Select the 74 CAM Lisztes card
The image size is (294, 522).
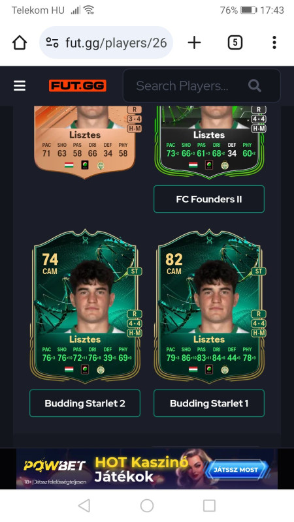[x=86, y=306]
